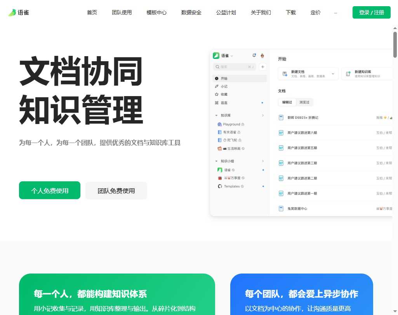Viewport: 398px width, 315px height.
Task: Click document icon for 兔窝数据中心
Action: tap(281, 209)
